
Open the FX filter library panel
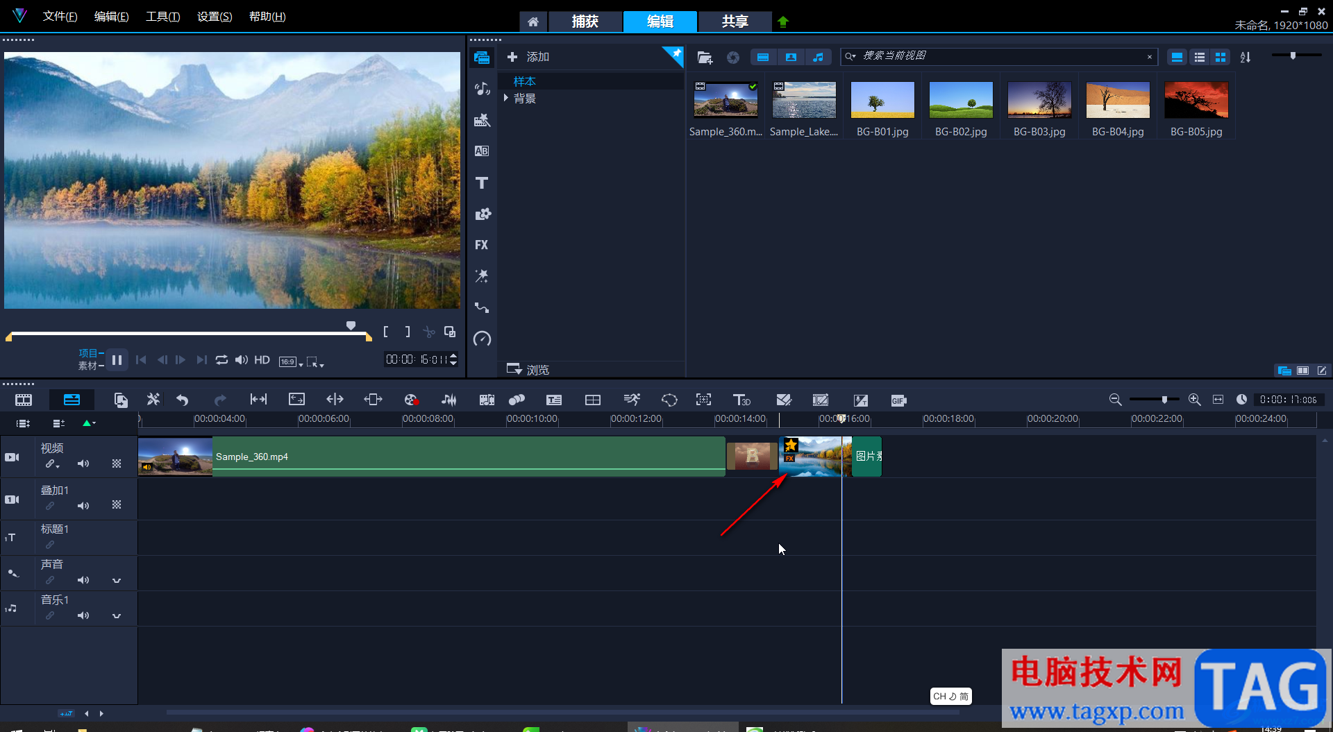point(482,245)
